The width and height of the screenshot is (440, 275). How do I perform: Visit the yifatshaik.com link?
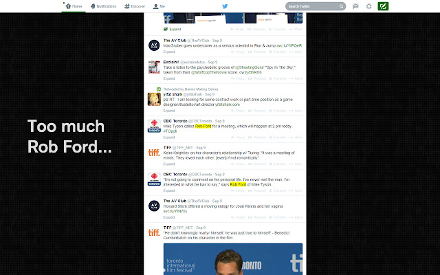(228, 104)
